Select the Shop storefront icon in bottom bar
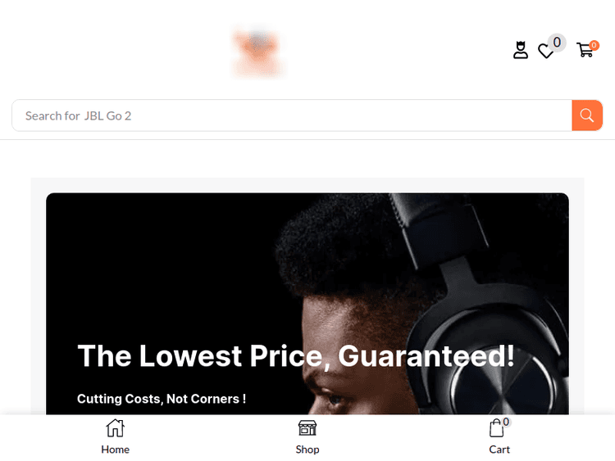The width and height of the screenshot is (615, 461). pyautogui.click(x=307, y=427)
